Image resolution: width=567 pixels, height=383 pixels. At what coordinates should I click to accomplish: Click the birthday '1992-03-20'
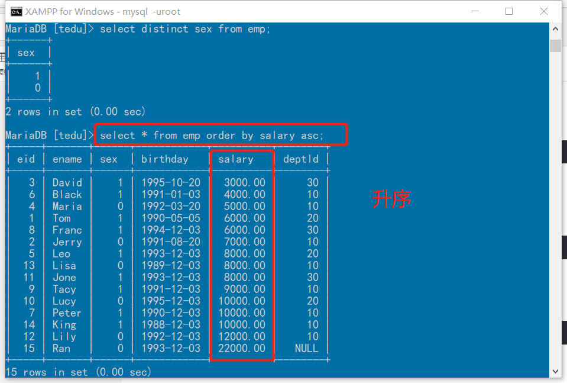tap(171, 207)
